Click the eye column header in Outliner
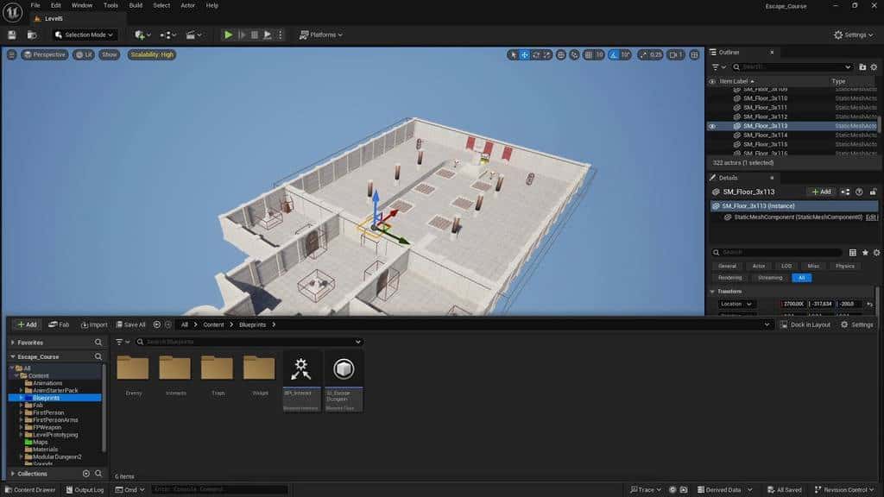This screenshot has height=497, width=884. [712, 82]
